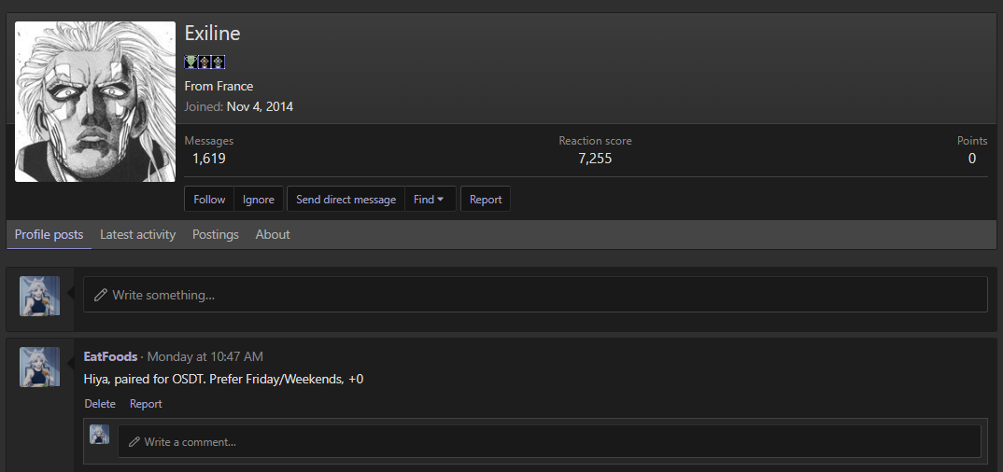Click the green trophy badge under Exiline

point(191,62)
